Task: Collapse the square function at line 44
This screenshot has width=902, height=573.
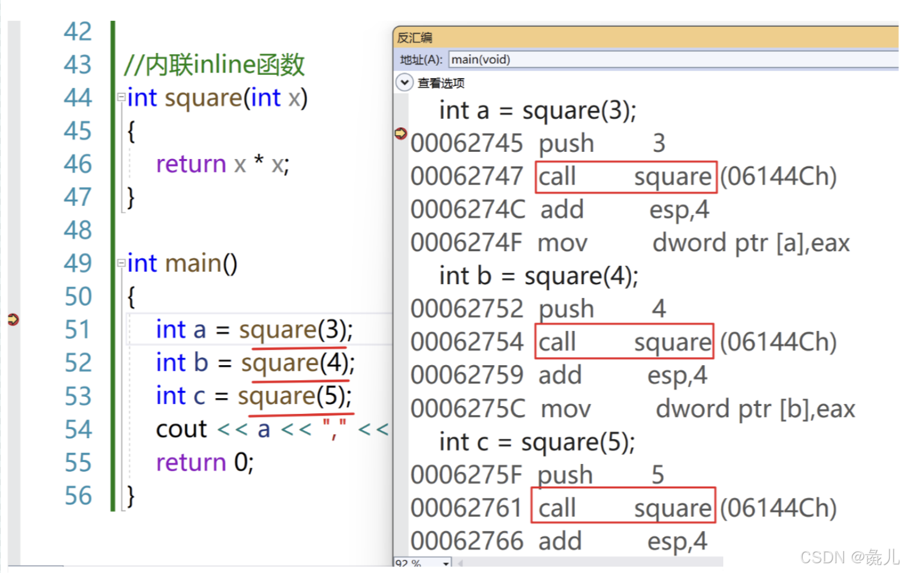Action: [121, 97]
